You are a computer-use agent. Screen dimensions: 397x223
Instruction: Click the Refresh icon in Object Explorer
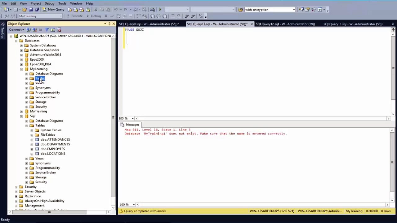click(x=52, y=30)
